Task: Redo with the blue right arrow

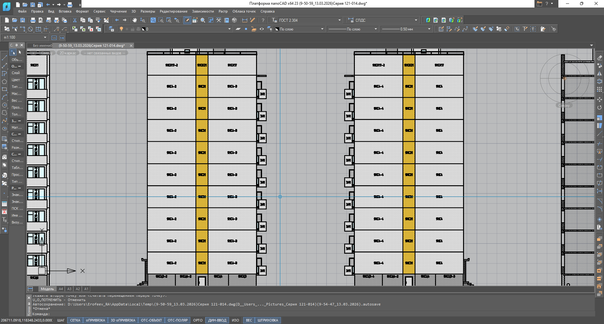Action: 125,20
